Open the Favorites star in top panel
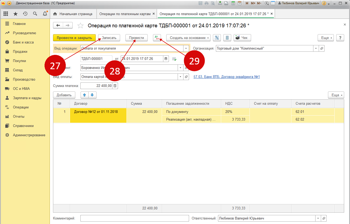 pos(16,14)
